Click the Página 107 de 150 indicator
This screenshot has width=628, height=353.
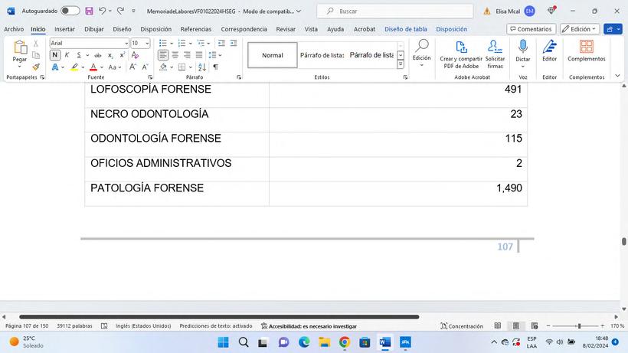coord(27,326)
